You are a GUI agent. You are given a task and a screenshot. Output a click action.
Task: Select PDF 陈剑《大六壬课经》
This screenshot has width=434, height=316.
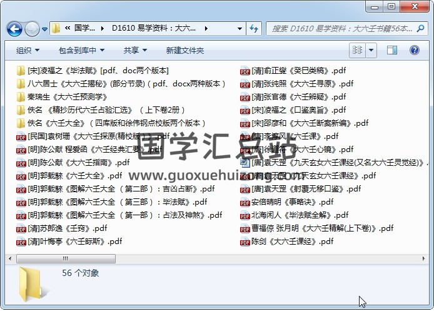[x=287, y=242]
